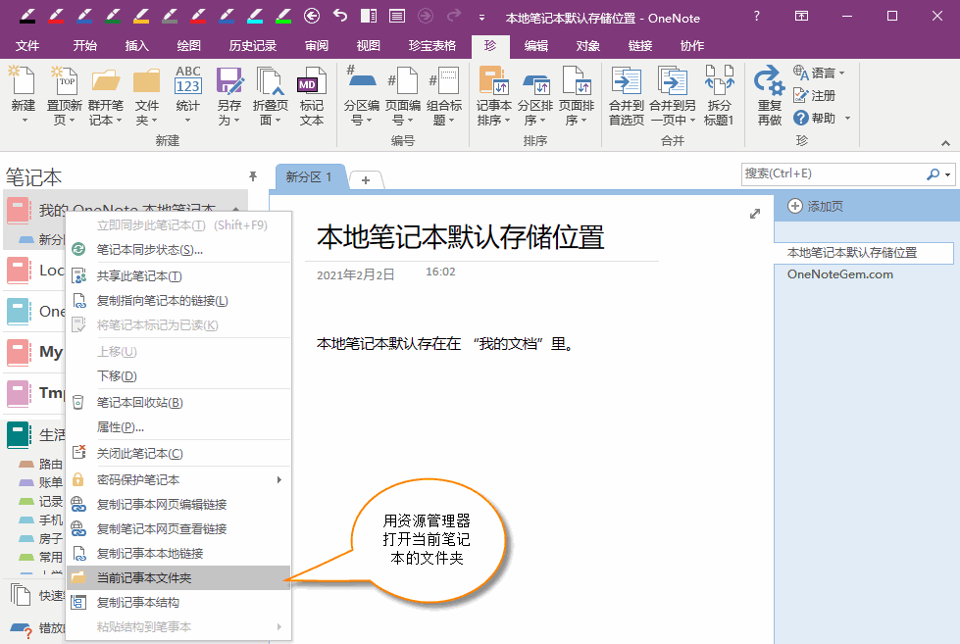960x644 pixels.
Task: Choose 复制记事本网页编辑链接 menu item
Action: (178, 505)
